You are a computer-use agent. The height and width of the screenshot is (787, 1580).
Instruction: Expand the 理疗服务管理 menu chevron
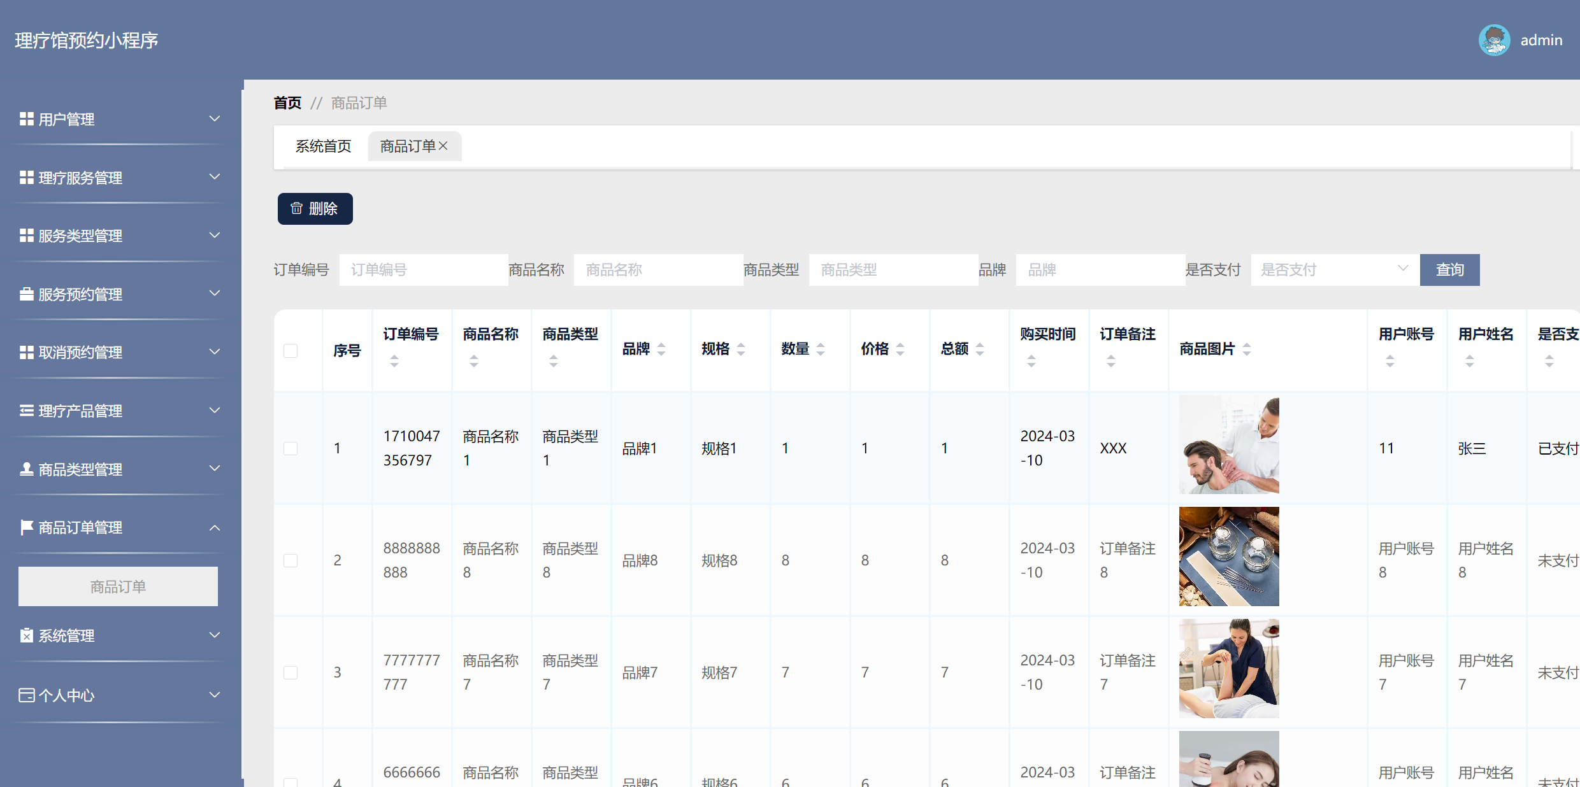[215, 177]
